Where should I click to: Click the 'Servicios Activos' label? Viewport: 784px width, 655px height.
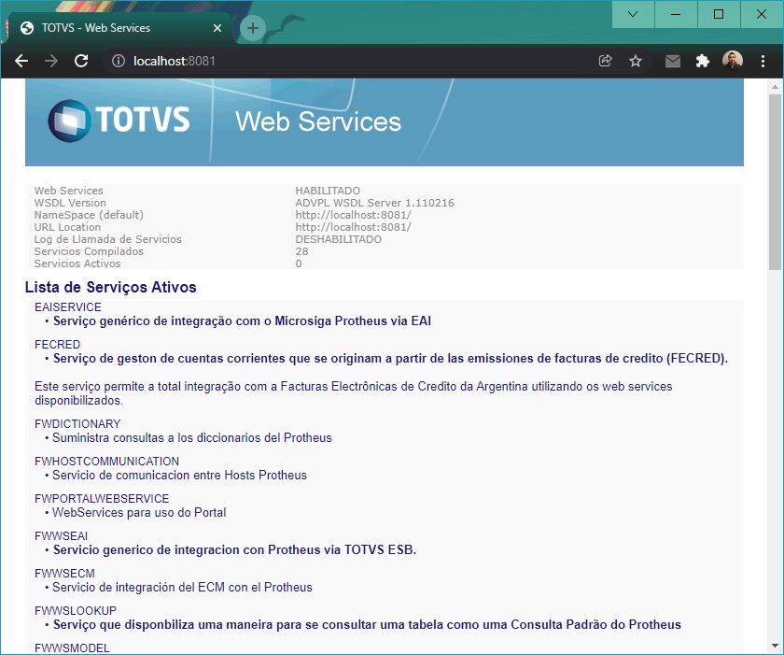tap(77, 263)
